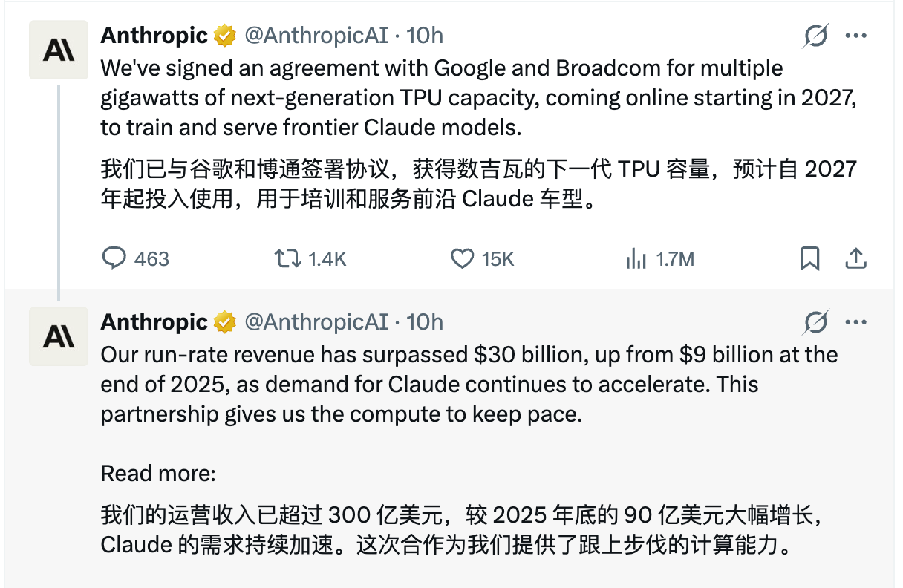Open Anthropic avatar on second tweet
Viewport: 903px width, 588px height.
[59, 336]
